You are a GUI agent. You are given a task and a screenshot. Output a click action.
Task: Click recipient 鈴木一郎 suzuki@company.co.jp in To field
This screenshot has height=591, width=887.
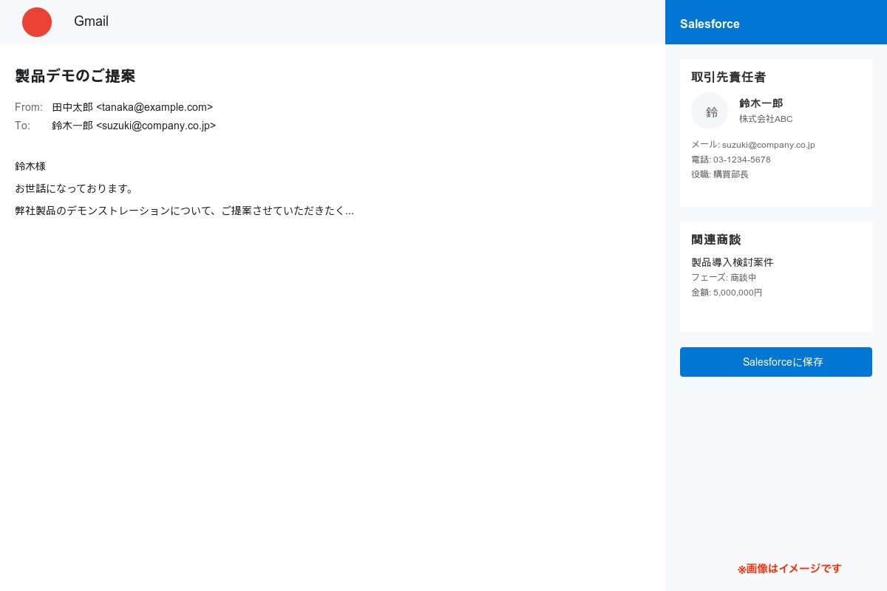point(134,126)
